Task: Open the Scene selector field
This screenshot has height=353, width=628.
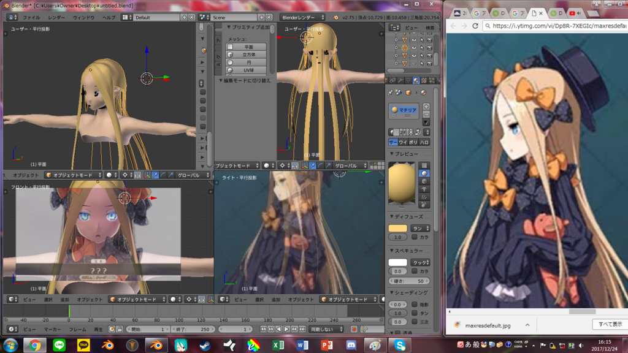Action: [235, 18]
